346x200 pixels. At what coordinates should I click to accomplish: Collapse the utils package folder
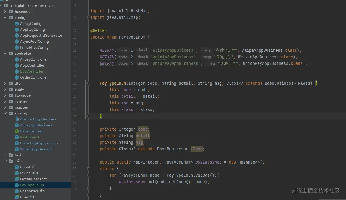(5, 161)
